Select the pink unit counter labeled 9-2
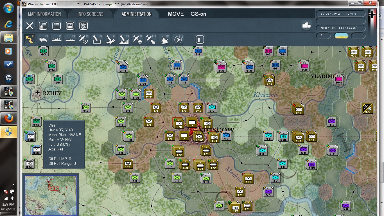 coord(268,51)
